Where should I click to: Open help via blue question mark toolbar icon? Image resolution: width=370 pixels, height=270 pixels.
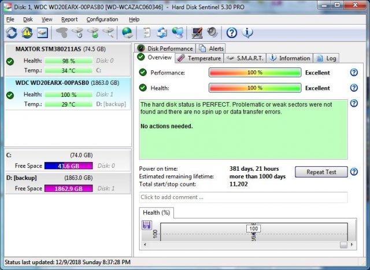[x=232, y=33]
